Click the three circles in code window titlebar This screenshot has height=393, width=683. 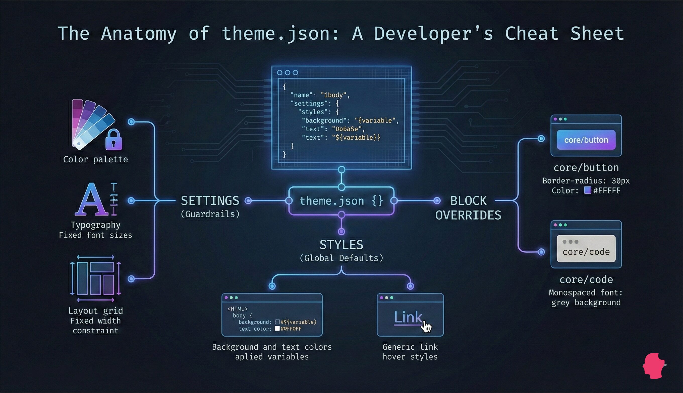[x=288, y=73]
